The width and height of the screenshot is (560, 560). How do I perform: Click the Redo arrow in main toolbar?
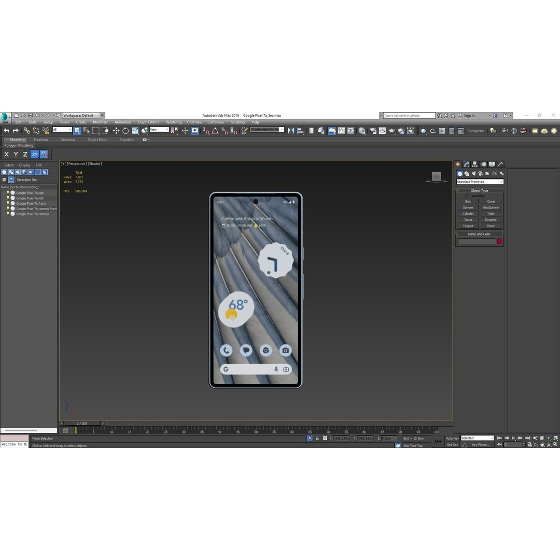point(16,131)
